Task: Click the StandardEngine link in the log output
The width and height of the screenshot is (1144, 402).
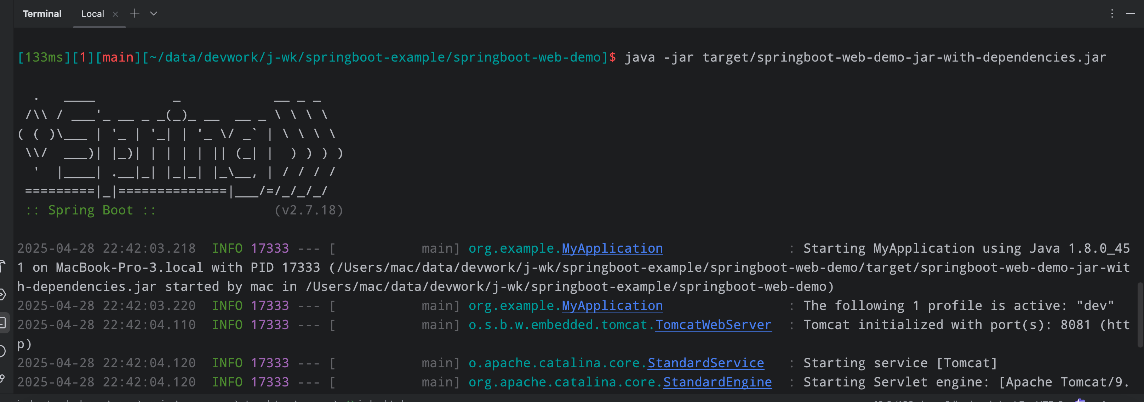Action: point(717,382)
